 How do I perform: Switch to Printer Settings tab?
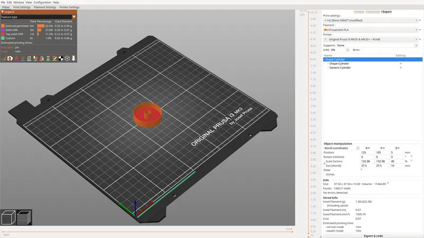tap(69, 7)
